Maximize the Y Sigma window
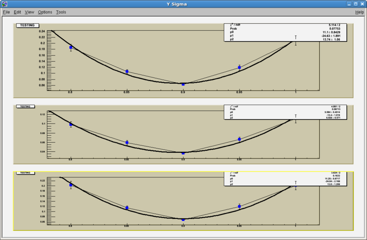The image size is (367, 240). (x=356, y=4)
